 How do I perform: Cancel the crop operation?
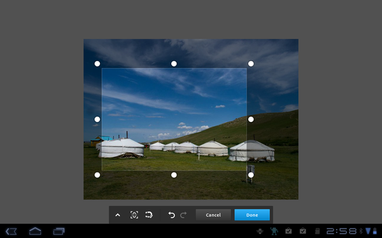[x=213, y=215]
